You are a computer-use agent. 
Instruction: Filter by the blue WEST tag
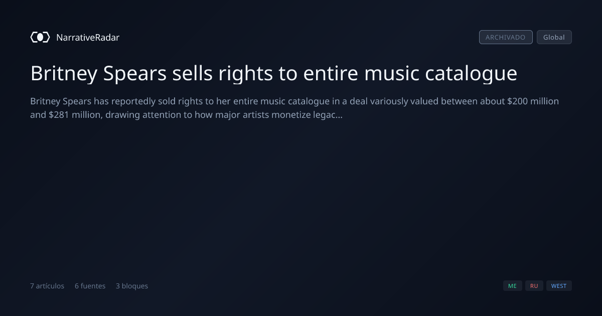559,286
